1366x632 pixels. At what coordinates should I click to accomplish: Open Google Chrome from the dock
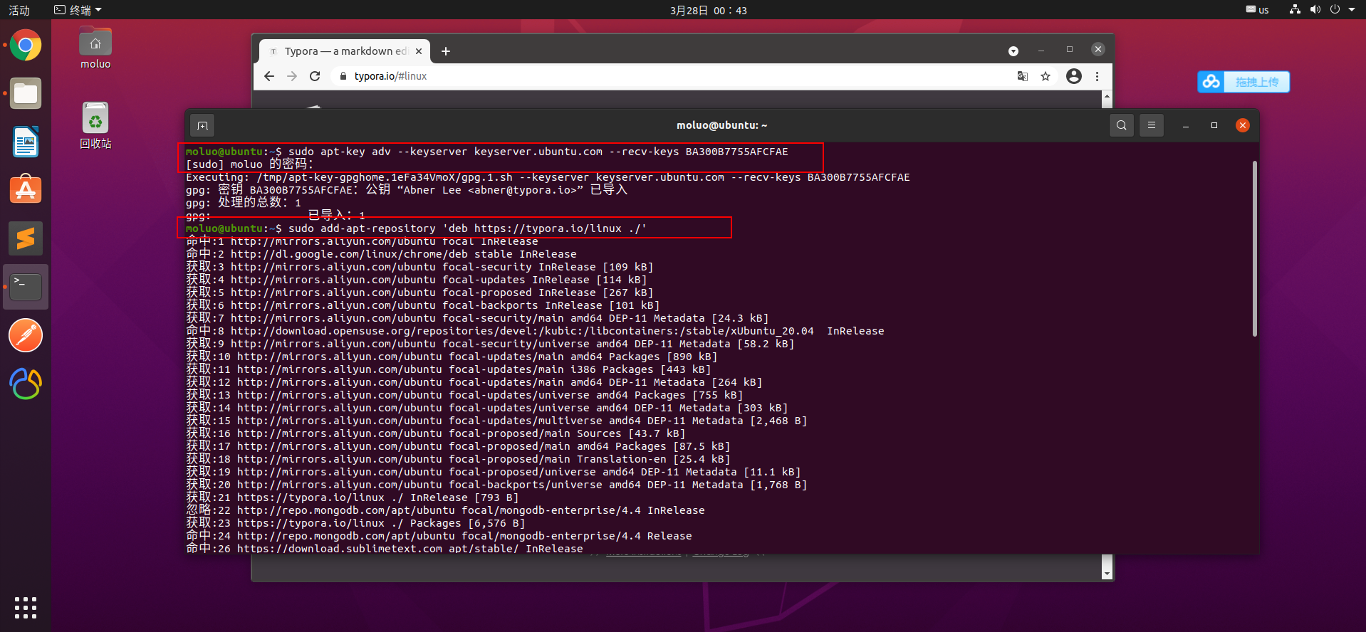[x=26, y=46]
